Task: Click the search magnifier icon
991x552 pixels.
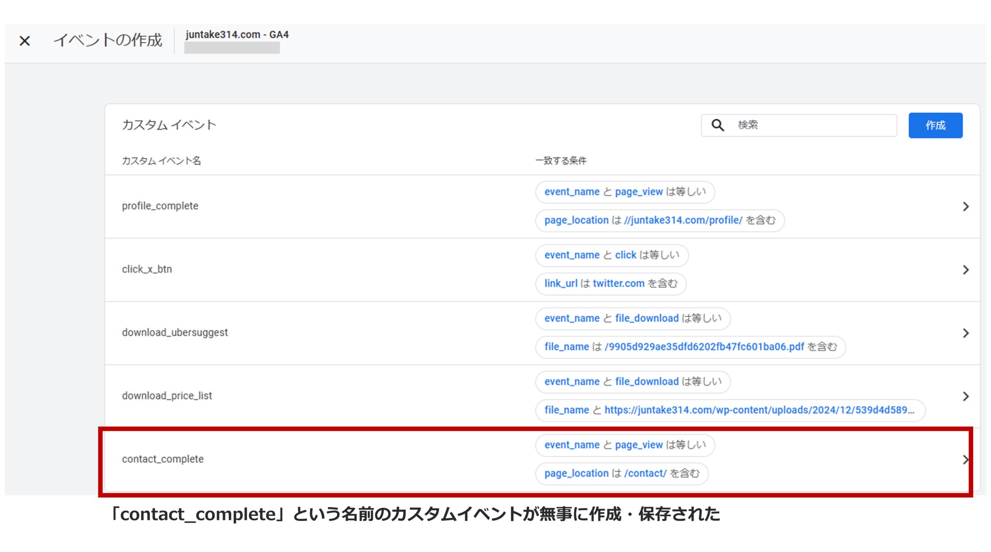Action: (x=718, y=125)
